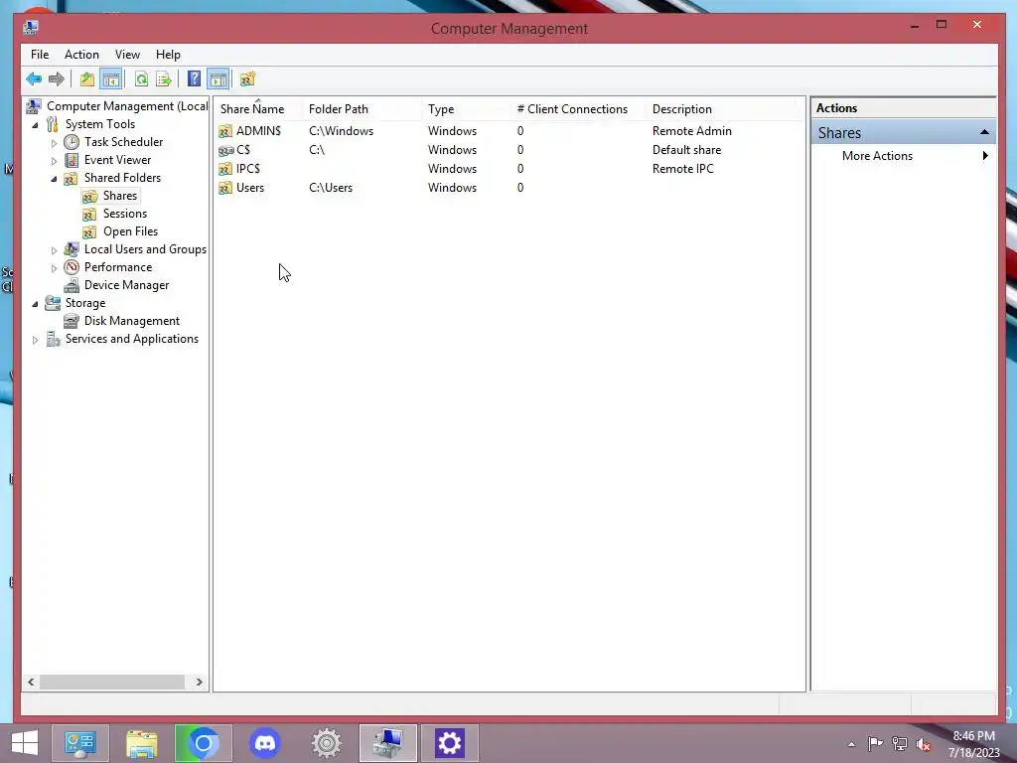Click tree pane scrollbar right arrow
Image resolution: width=1017 pixels, height=763 pixels.
coord(199,682)
